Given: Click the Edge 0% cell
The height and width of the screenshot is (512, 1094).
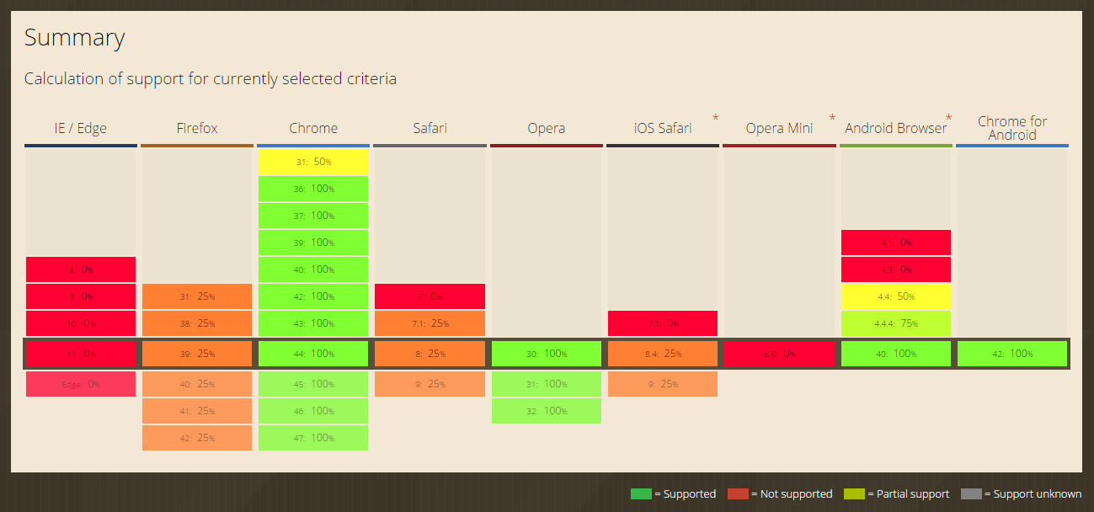Looking at the screenshot, I should coord(81,384).
